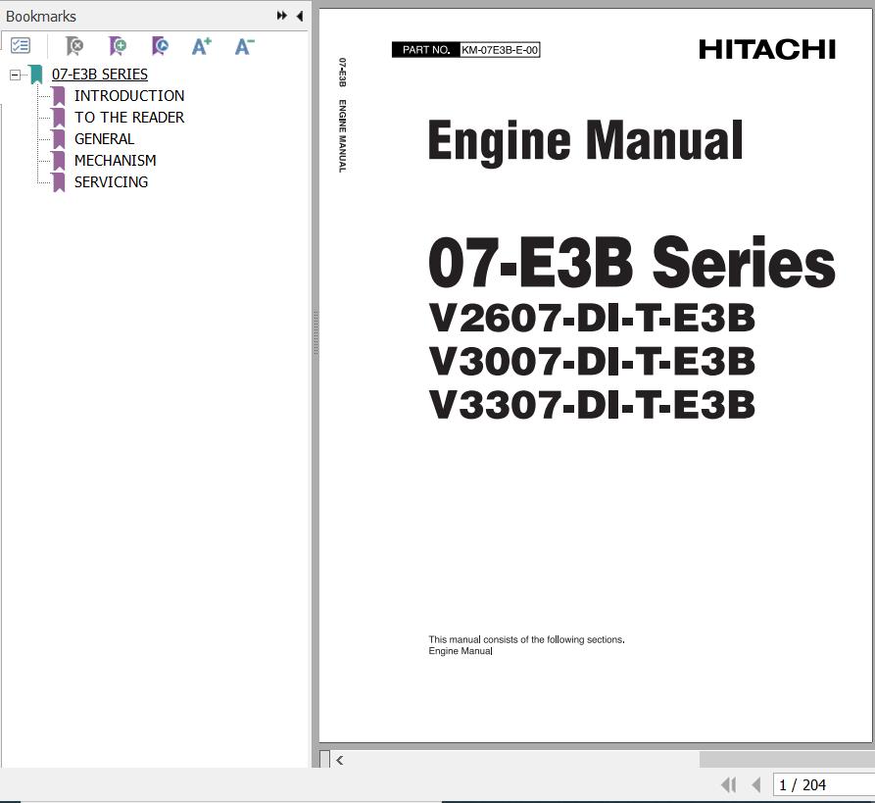Click the purple TO THE READER bookmark icon
Viewport: 875px width, 803px height.
[59, 118]
